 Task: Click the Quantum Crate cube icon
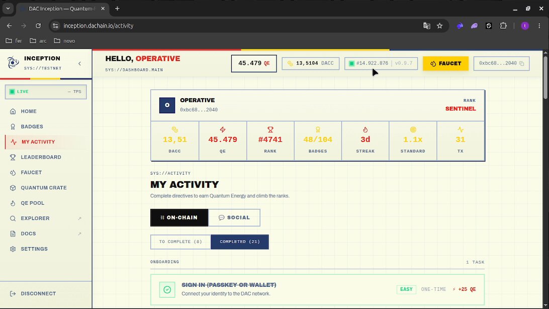tap(13, 188)
